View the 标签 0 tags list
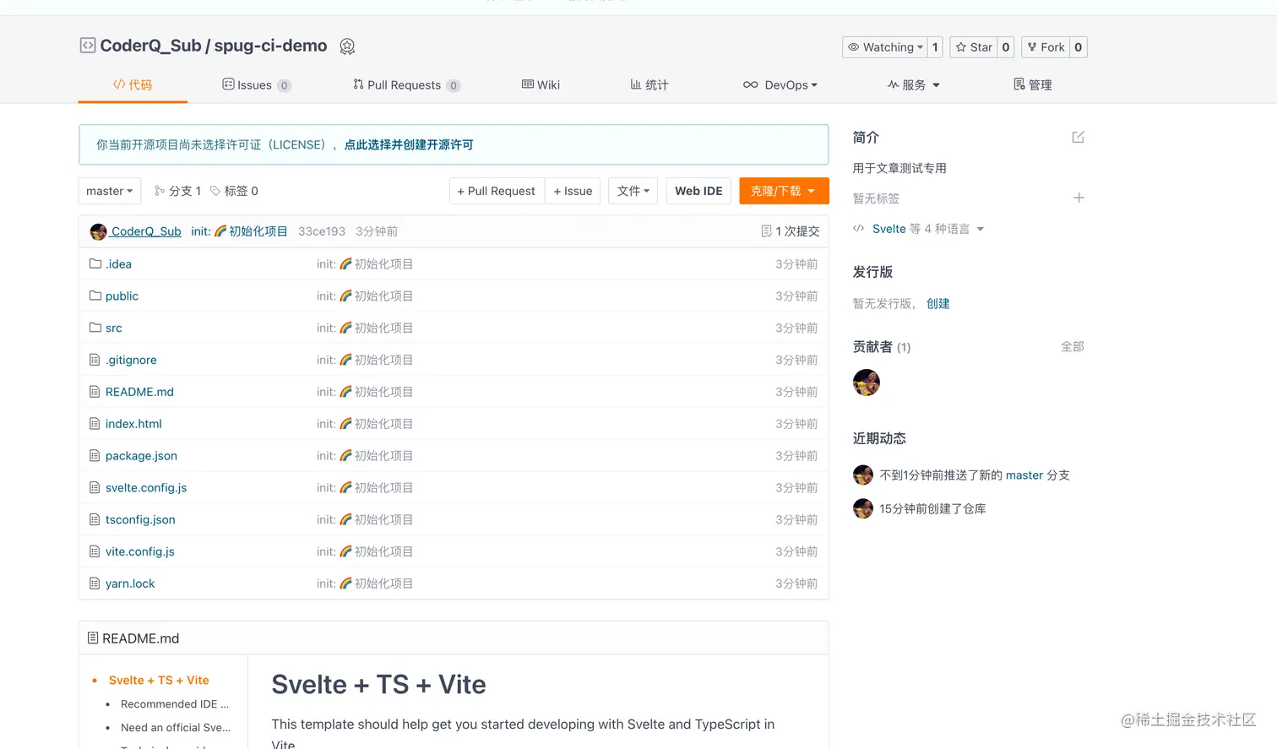 [234, 191]
